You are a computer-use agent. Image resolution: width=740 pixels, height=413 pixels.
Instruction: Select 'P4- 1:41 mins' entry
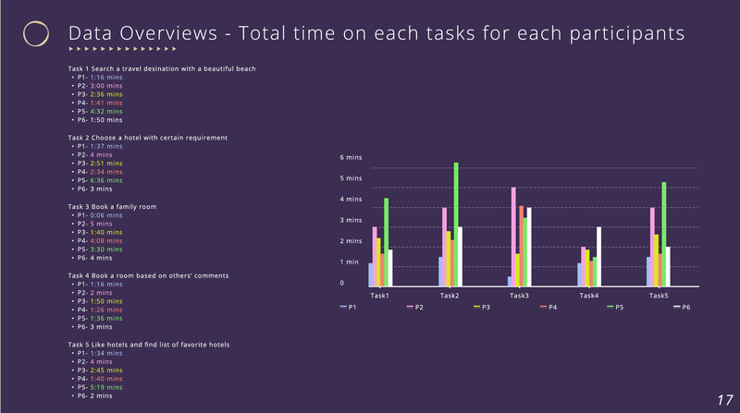tap(100, 103)
